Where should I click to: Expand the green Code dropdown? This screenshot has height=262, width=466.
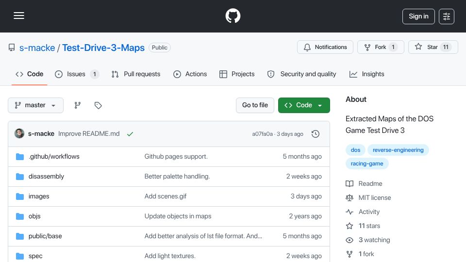point(304,105)
